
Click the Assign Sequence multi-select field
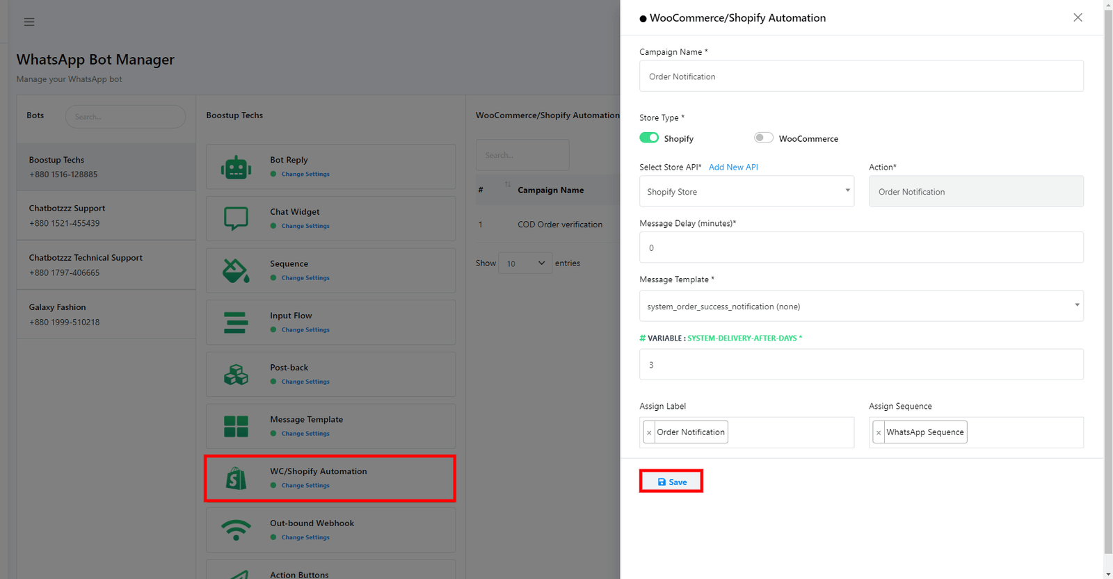(x=976, y=432)
